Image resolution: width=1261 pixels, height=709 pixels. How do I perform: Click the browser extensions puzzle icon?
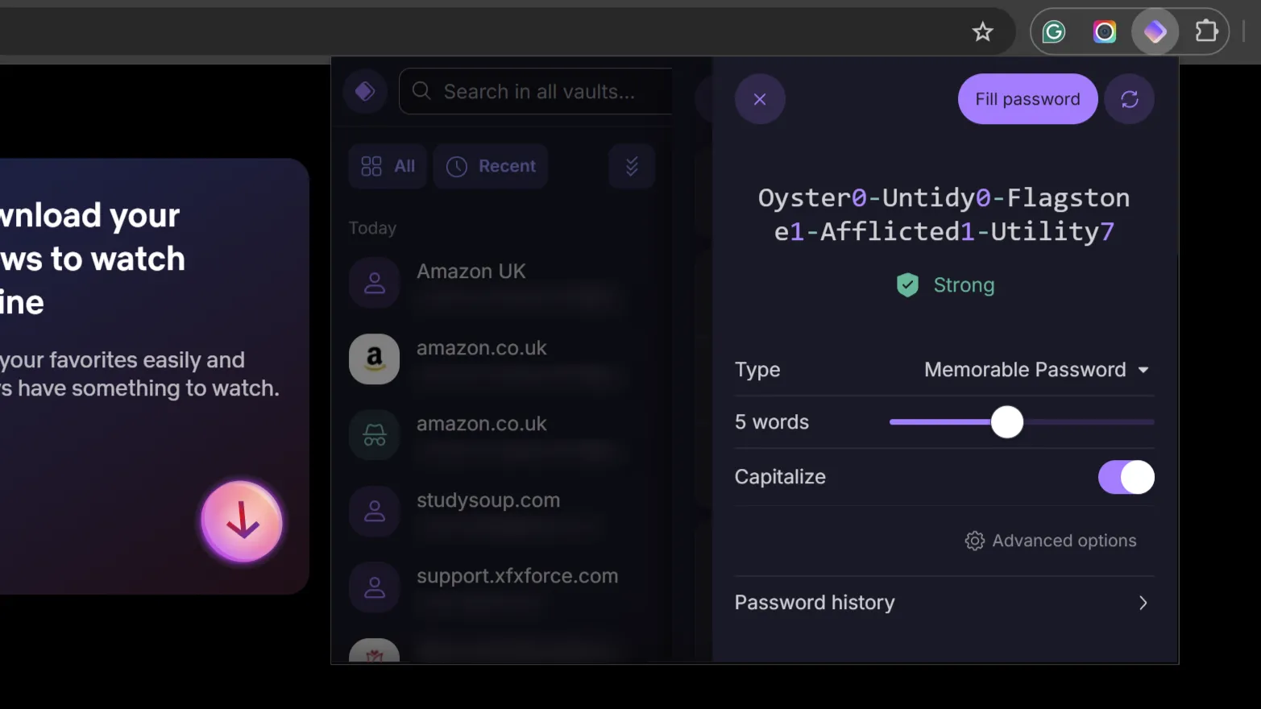(x=1206, y=31)
